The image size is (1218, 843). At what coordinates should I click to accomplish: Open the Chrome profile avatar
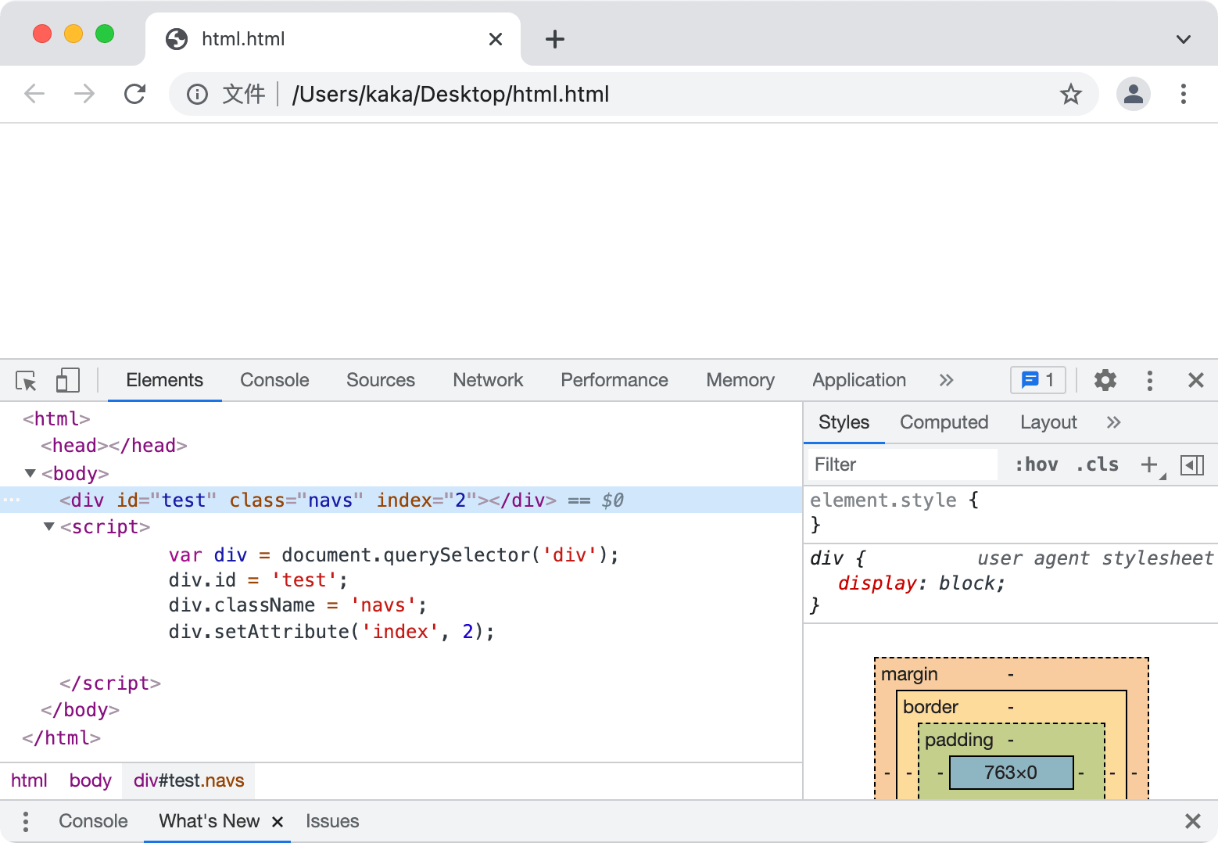point(1133,95)
